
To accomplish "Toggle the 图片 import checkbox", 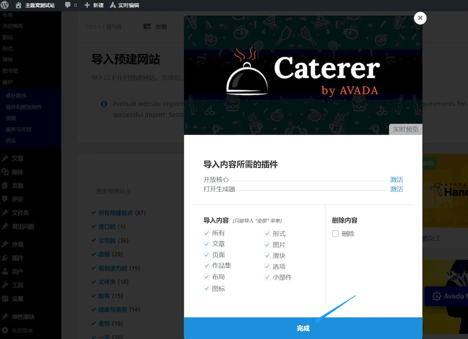I will pos(267,245).
